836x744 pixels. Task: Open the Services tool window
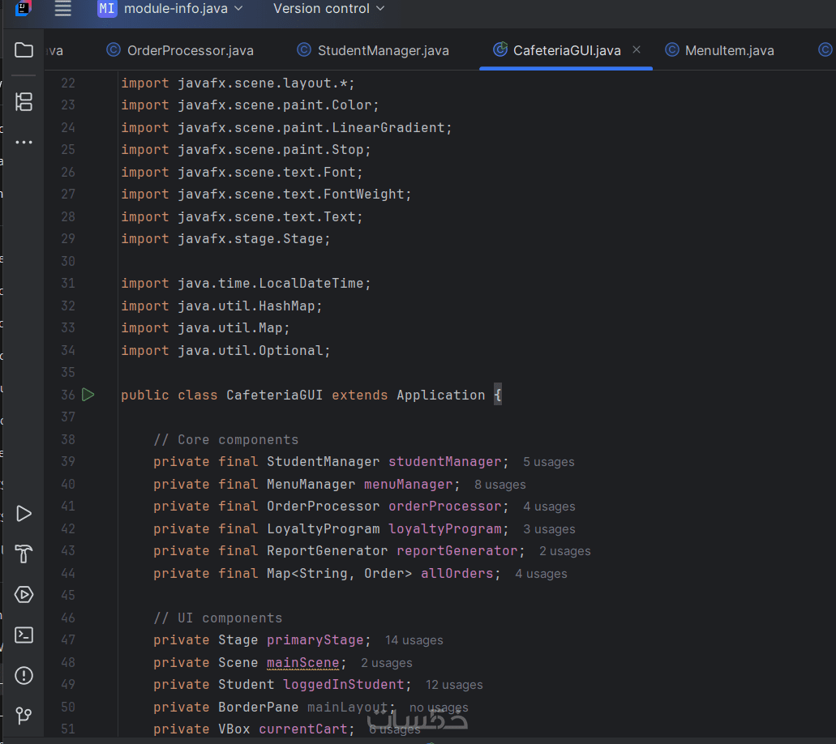coord(24,595)
